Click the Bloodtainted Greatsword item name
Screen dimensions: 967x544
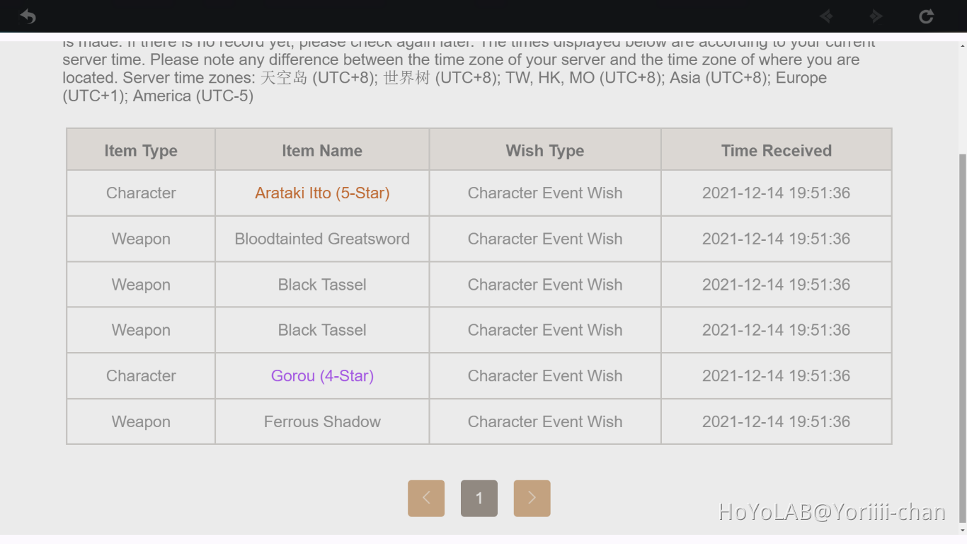coord(322,239)
